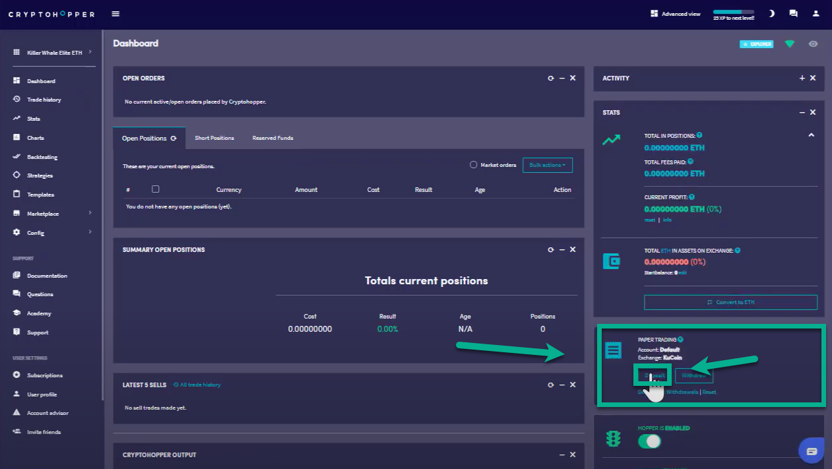Click the XP level progress bar

tap(733, 12)
